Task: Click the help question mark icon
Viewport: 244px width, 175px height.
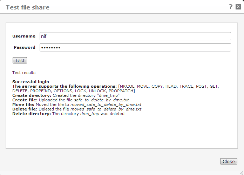Action: [231, 7]
